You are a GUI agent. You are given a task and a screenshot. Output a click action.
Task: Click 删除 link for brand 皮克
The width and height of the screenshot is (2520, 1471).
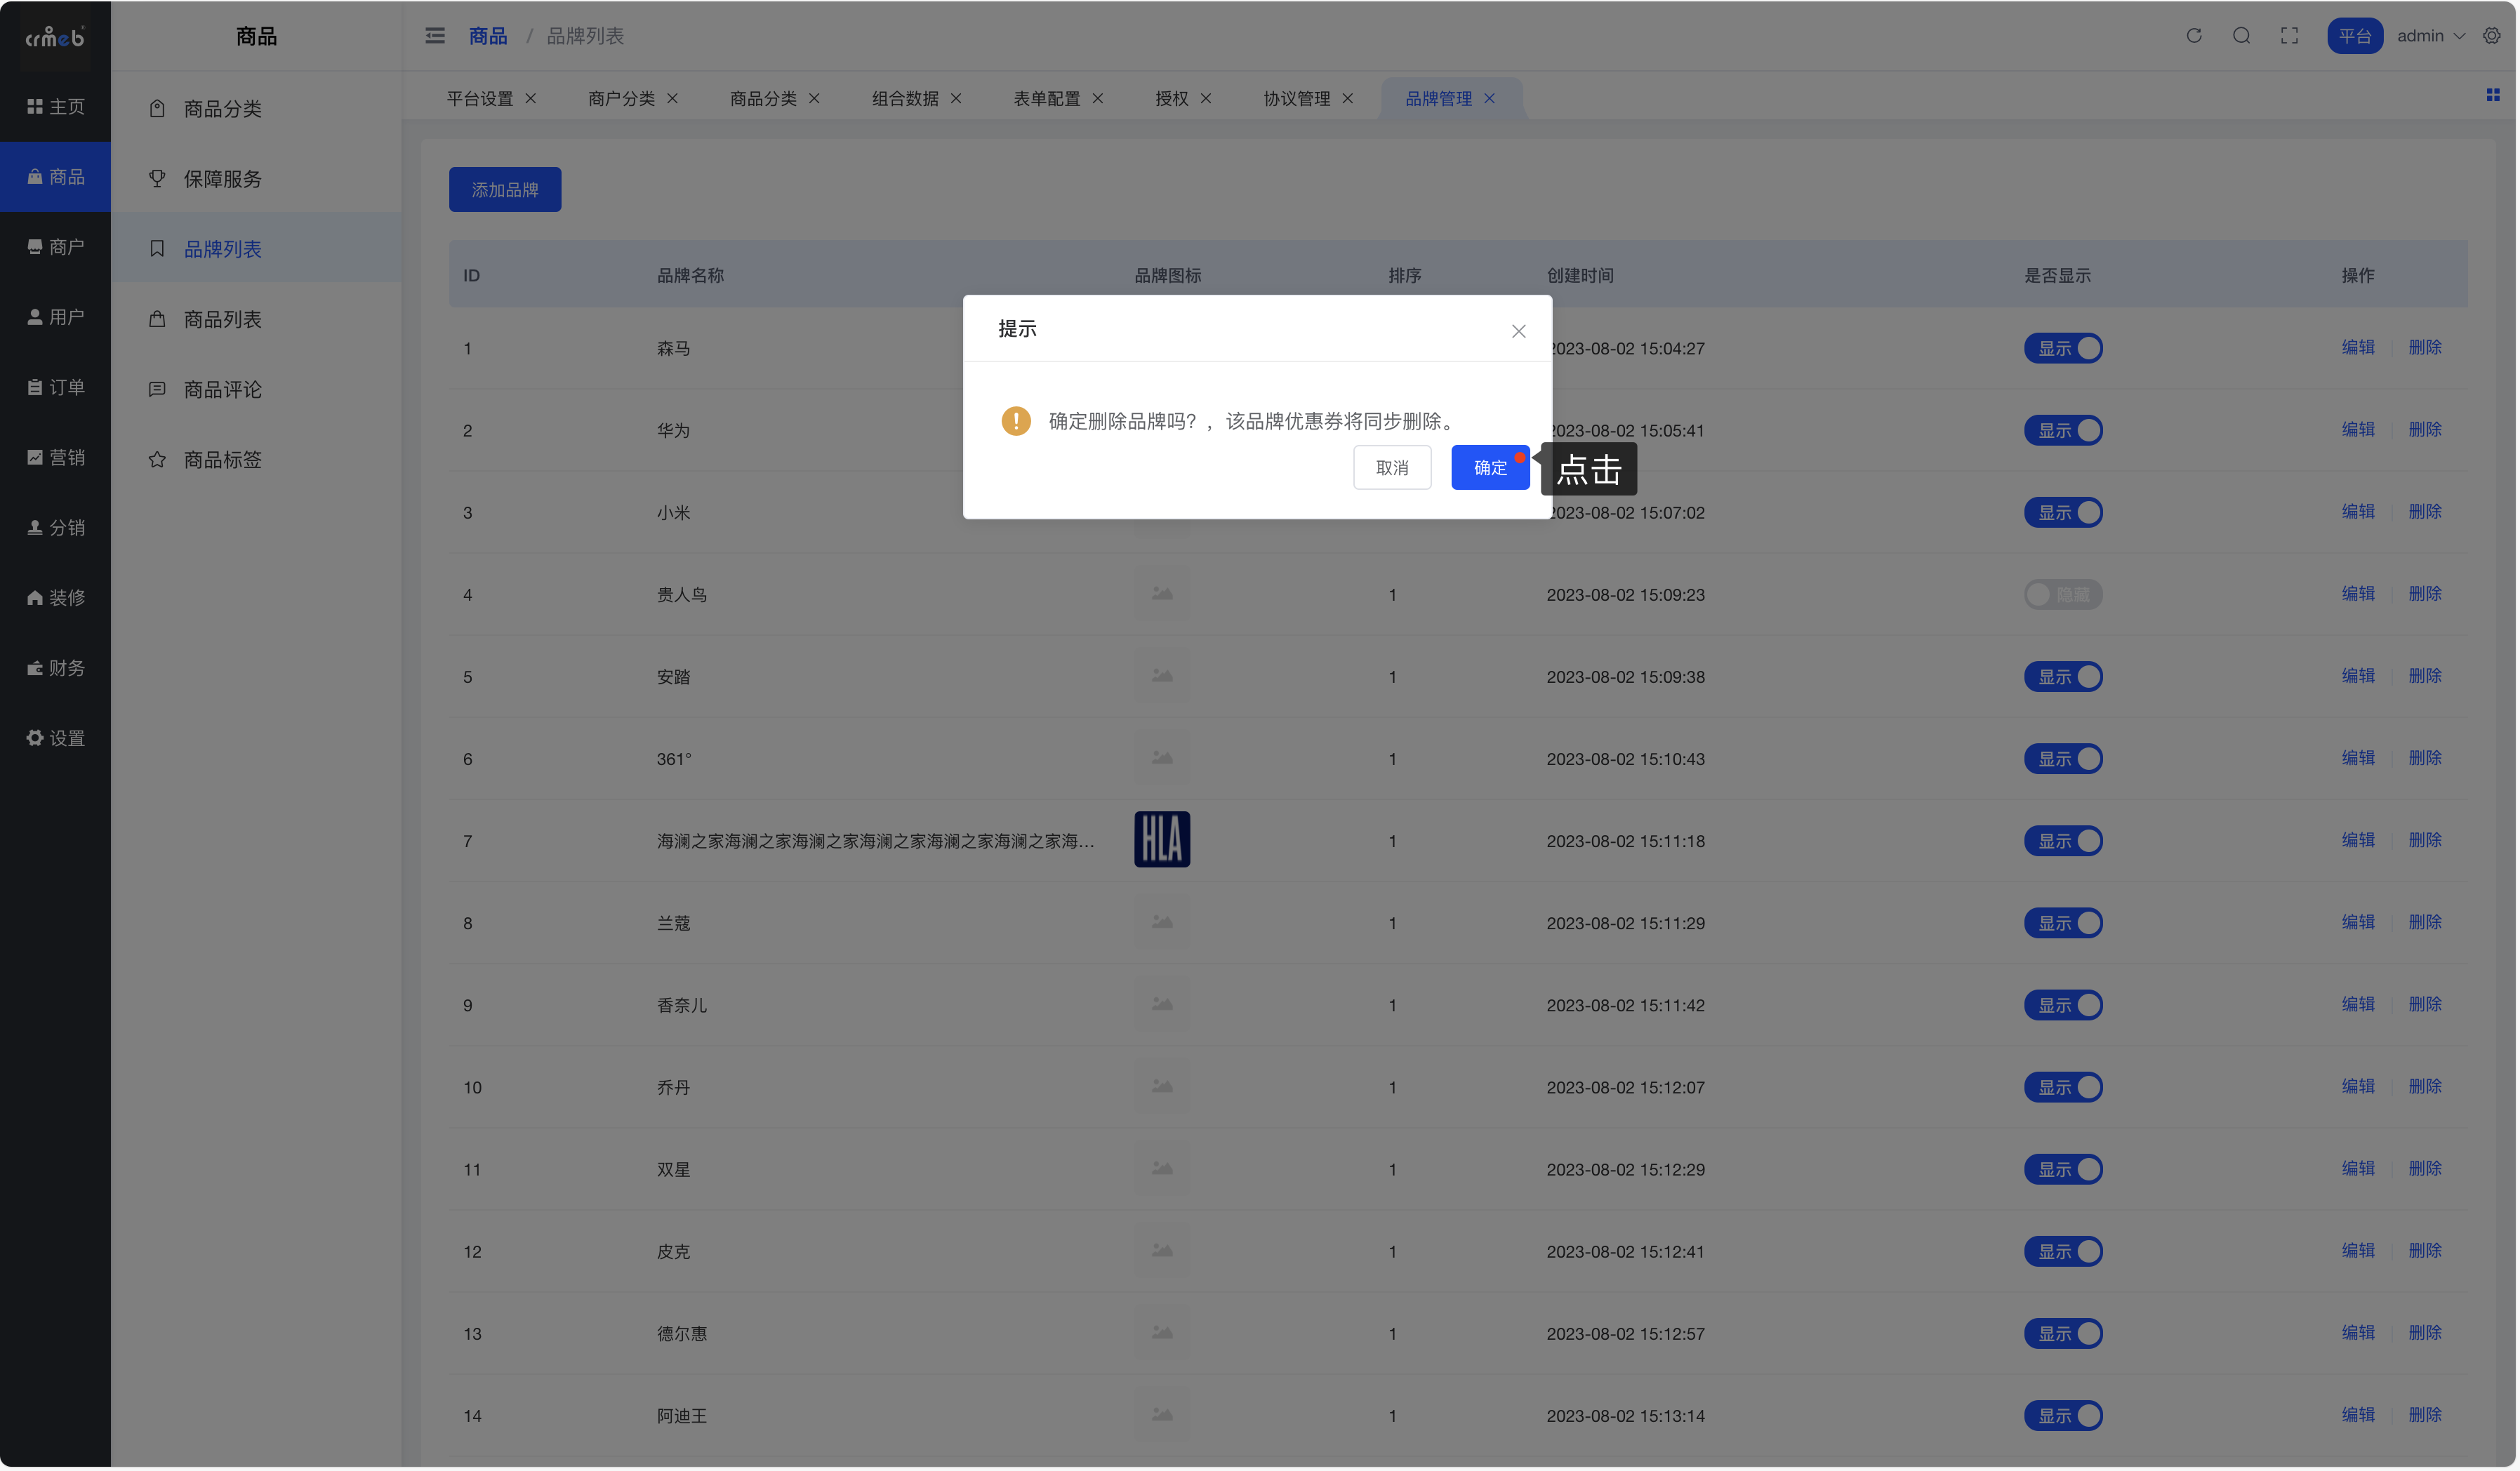pos(2425,1251)
